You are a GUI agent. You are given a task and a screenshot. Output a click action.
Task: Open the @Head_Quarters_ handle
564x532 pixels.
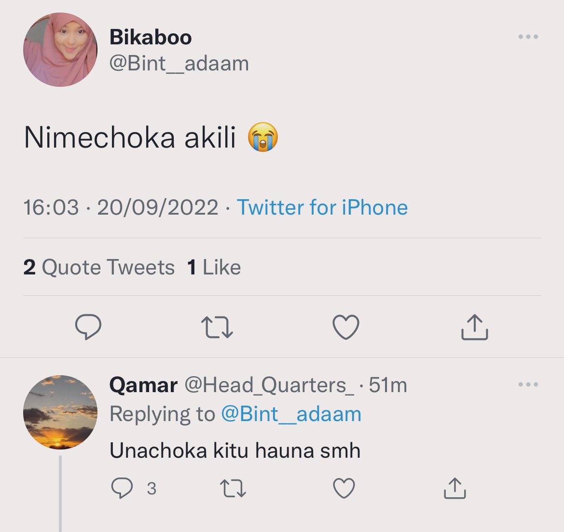point(270,385)
